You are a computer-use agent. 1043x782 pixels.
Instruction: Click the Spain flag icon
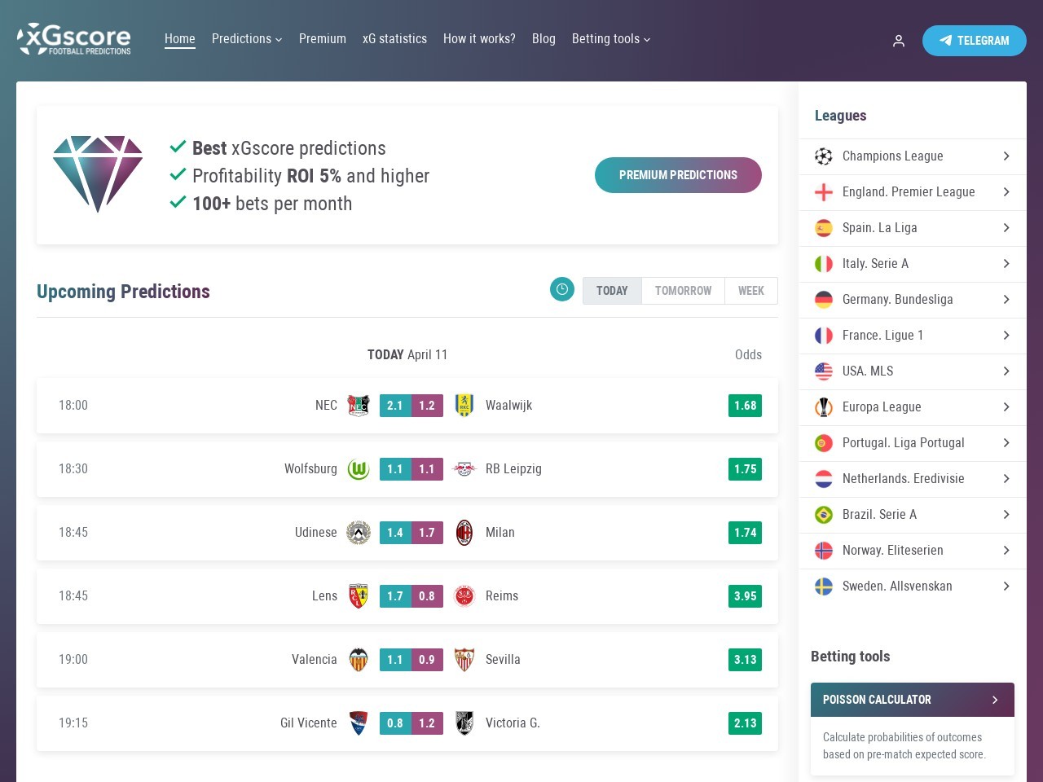[x=824, y=227]
